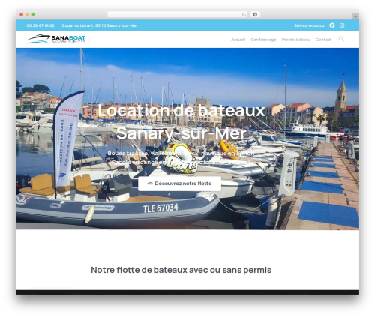This screenshot has width=375, height=317.
Task: Click heading Location de bateaux
Action: click(181, 110)
